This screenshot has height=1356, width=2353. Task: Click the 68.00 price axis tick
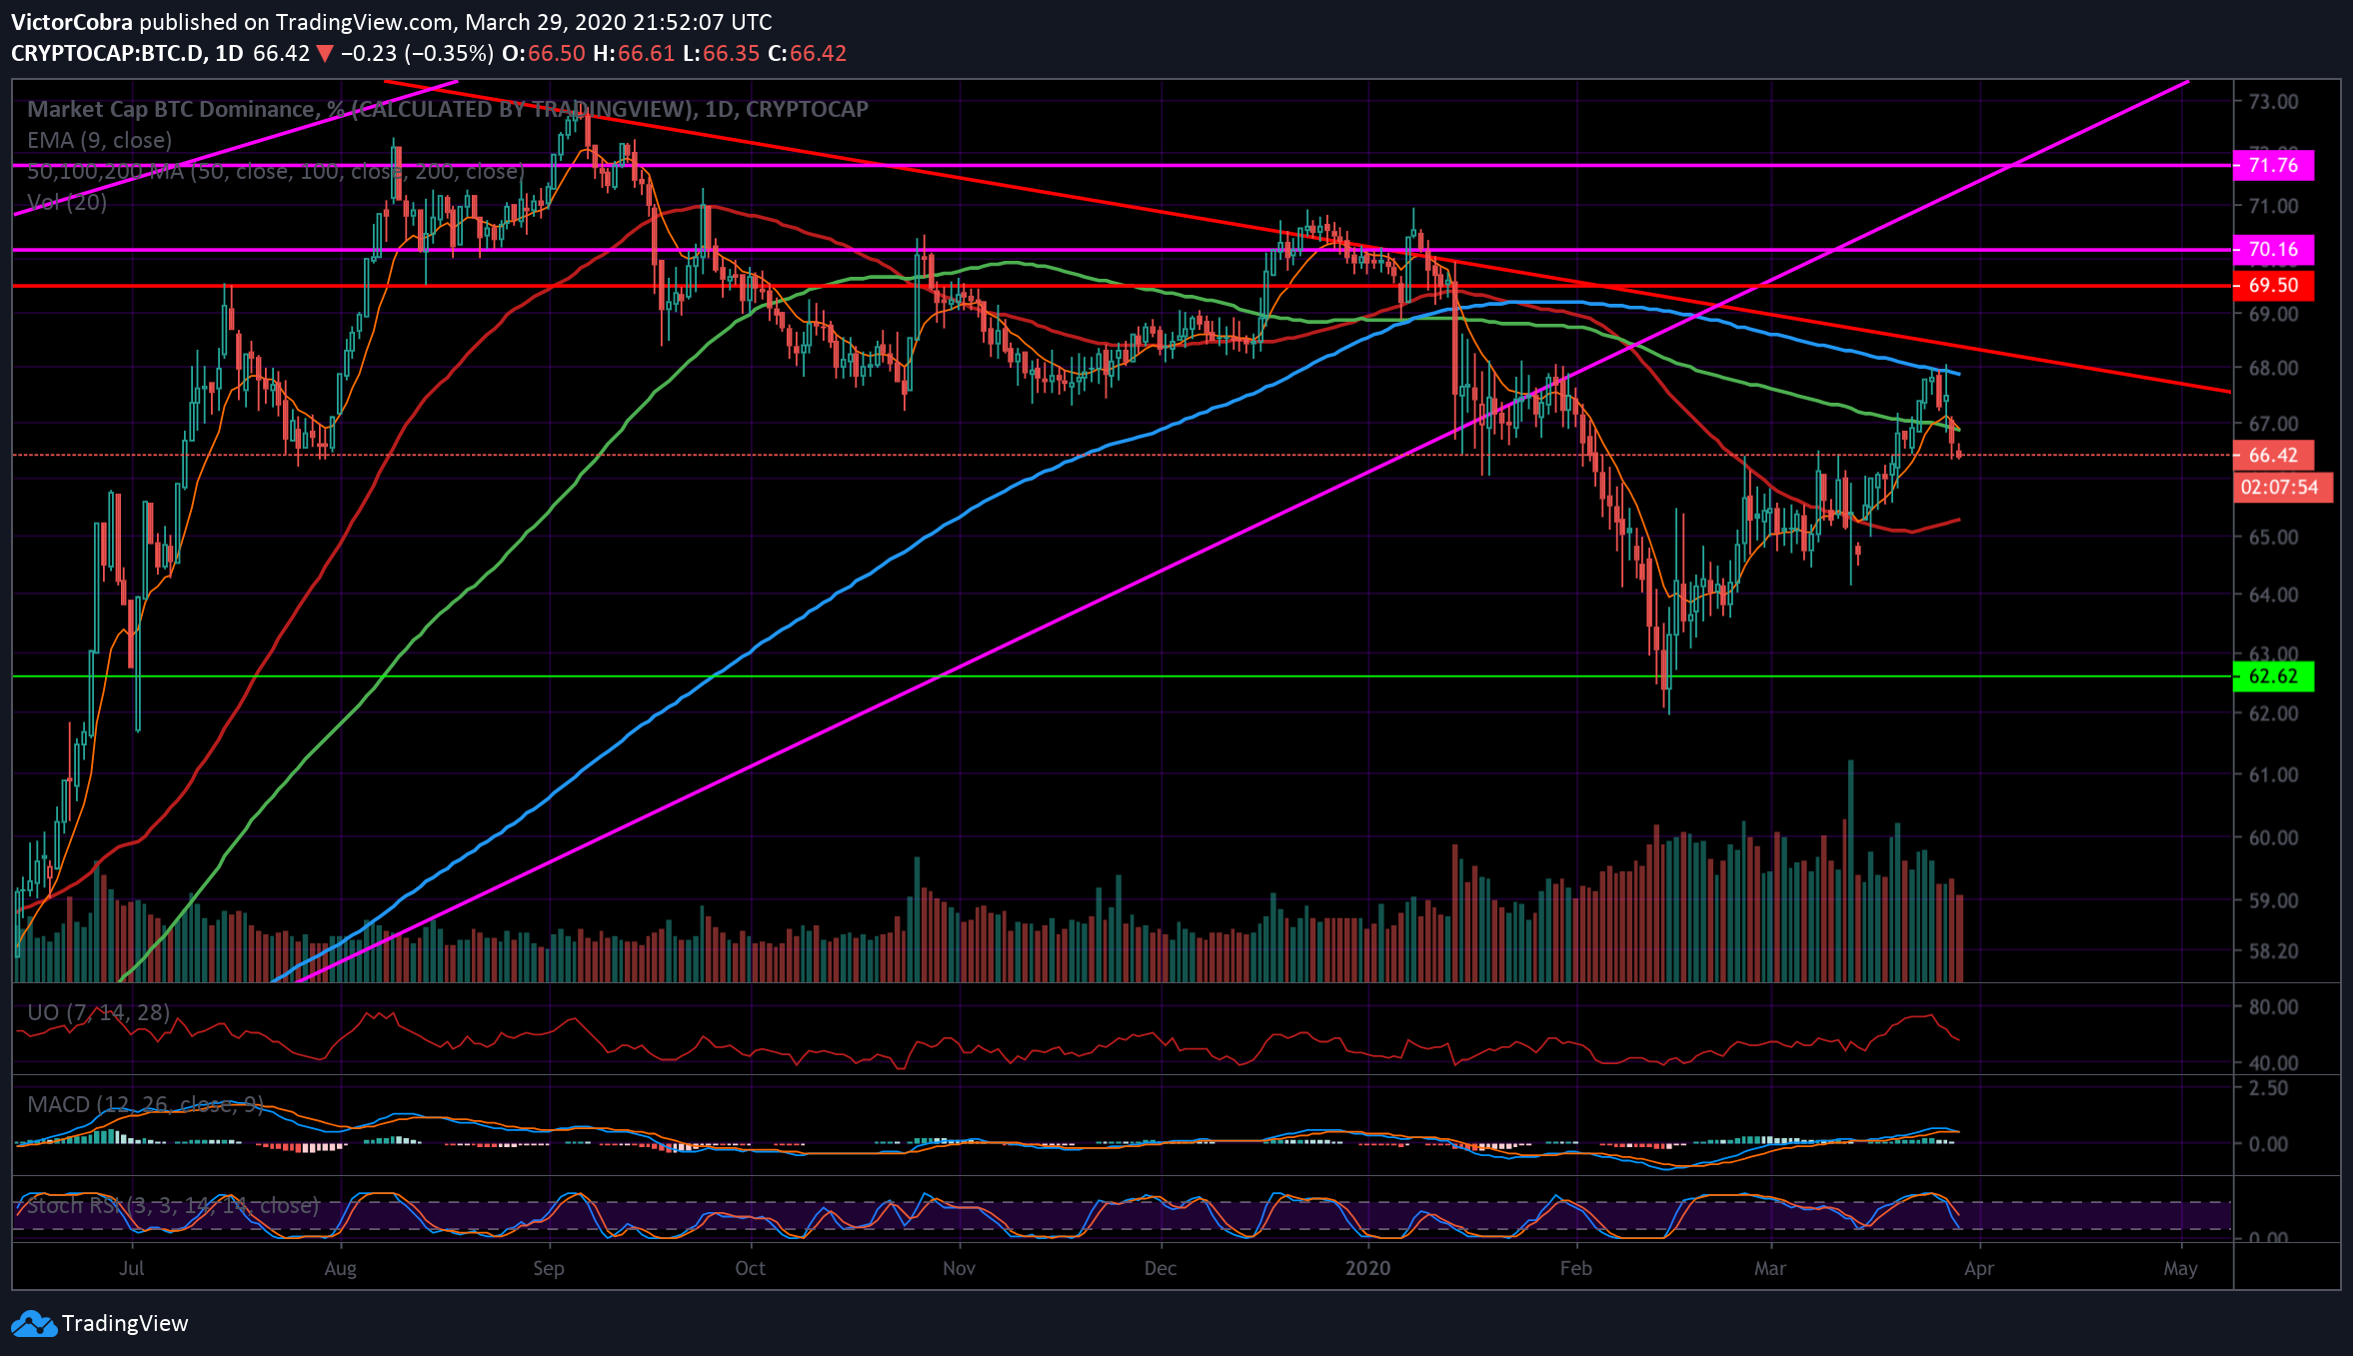pyautogui.click(x=2273, y=368)
